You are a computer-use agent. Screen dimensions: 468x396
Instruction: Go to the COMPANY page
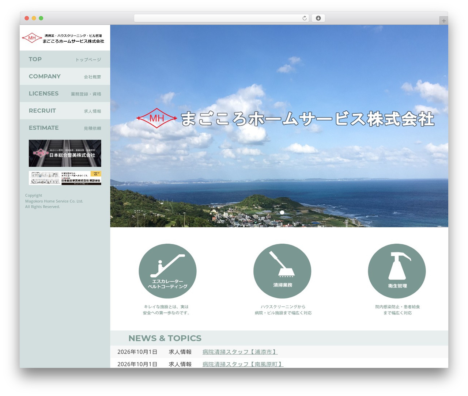[x=65, y=76]
